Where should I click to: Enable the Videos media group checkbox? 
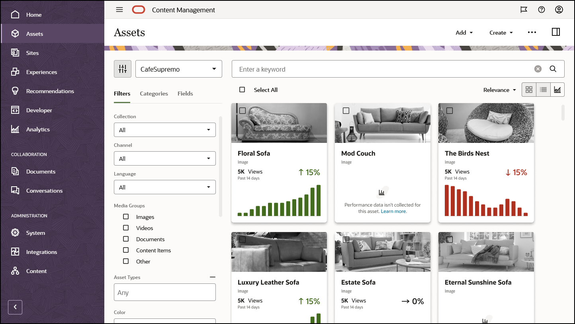click(x=126, y=228)
